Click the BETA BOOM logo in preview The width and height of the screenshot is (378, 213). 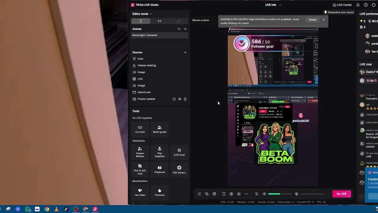click(x=275, y=143)
